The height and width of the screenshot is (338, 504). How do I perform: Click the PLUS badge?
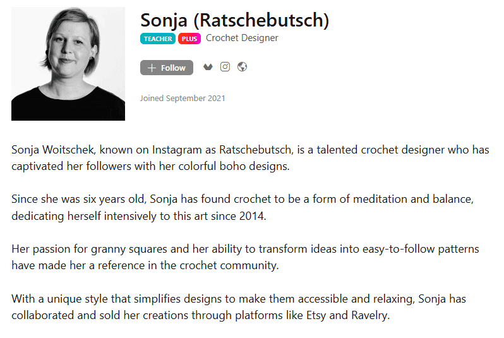click(189, 39)
